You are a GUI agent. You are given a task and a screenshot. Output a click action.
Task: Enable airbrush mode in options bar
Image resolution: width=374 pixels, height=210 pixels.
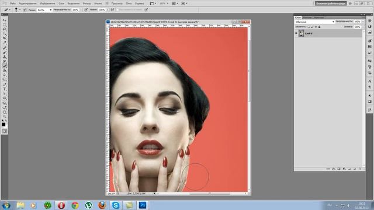pos(112,10)
